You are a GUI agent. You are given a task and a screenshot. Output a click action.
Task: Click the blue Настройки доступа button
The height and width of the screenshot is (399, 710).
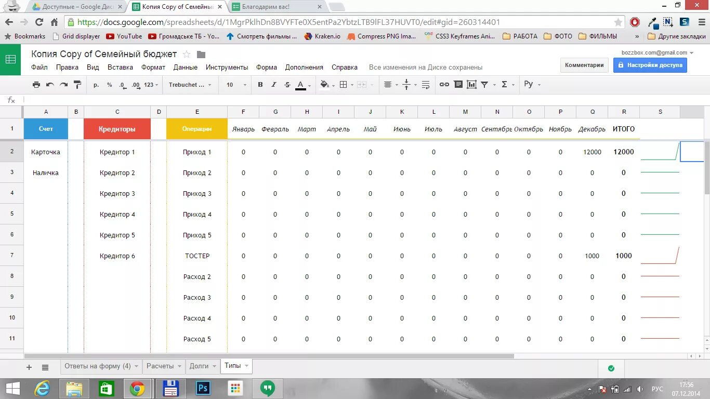[x=650, y=65]
